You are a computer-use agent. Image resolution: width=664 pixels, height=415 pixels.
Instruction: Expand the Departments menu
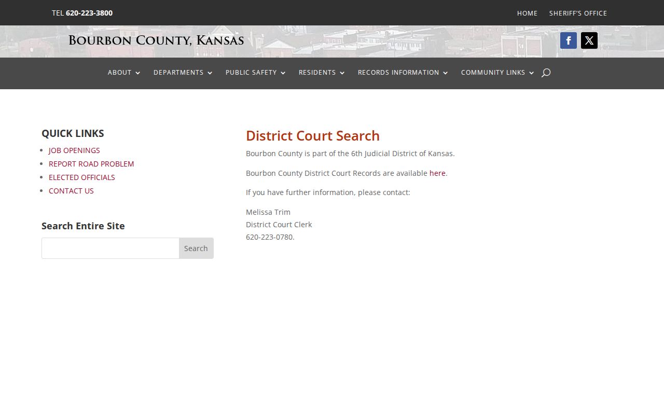pos(183,73)
